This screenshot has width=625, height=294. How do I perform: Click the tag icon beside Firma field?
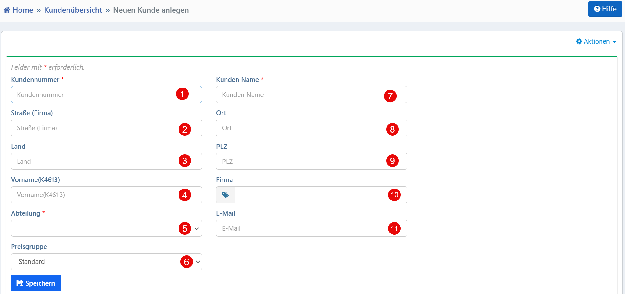225,195
